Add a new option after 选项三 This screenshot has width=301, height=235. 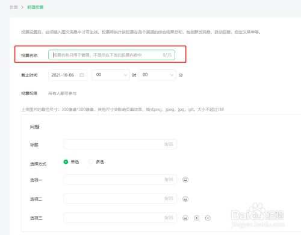(197, 218)
